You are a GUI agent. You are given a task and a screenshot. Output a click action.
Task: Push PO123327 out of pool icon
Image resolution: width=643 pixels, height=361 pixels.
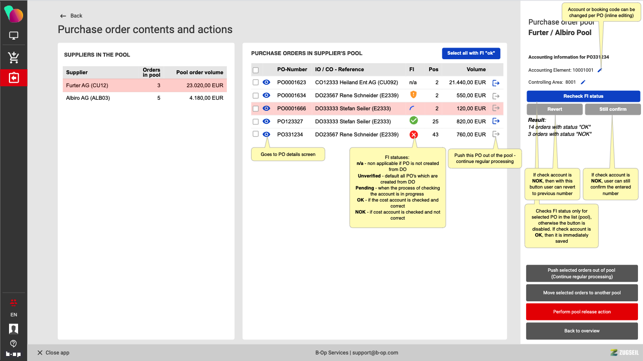[x=496, y=121]
